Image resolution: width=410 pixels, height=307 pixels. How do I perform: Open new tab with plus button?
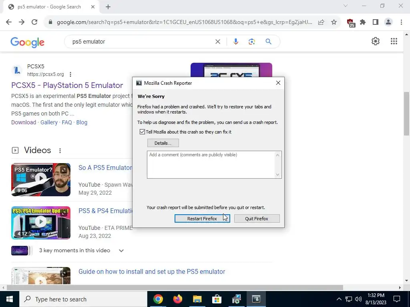coord(108,7)
